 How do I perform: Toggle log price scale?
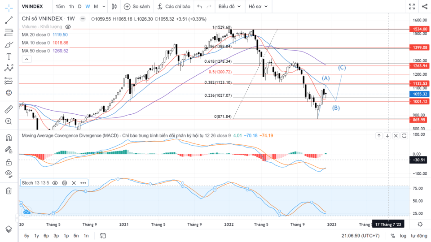click(403, 236)
